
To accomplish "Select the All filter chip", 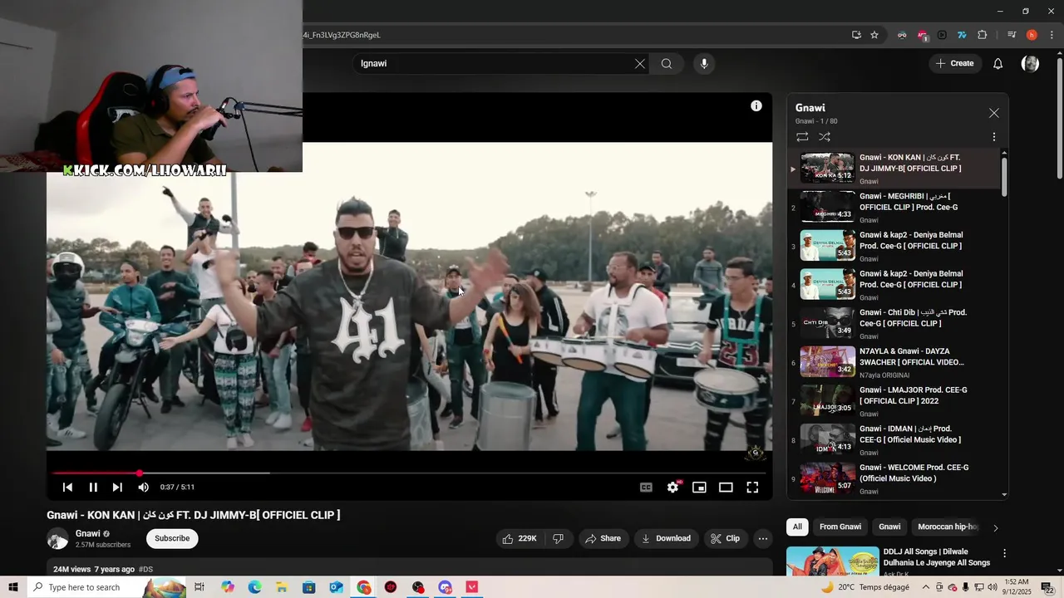I will 797,527.
